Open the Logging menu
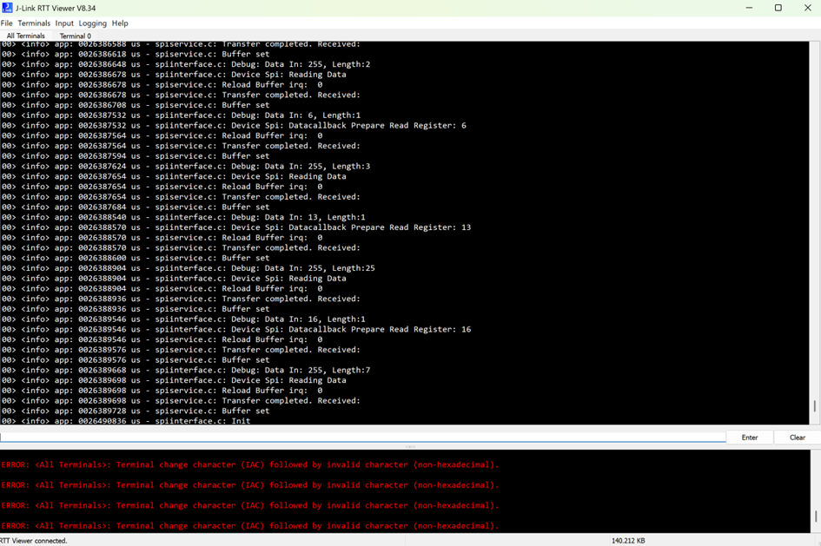 tap(92, 23)
